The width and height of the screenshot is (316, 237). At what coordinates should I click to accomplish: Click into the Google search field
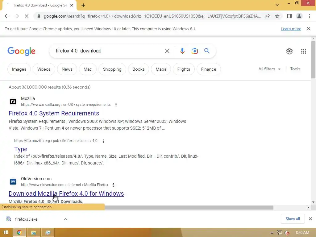[x=109, y=51]
